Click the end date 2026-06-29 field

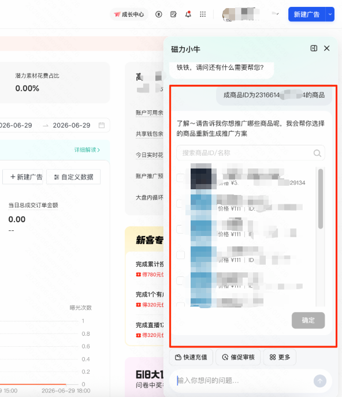click(72, 125)
